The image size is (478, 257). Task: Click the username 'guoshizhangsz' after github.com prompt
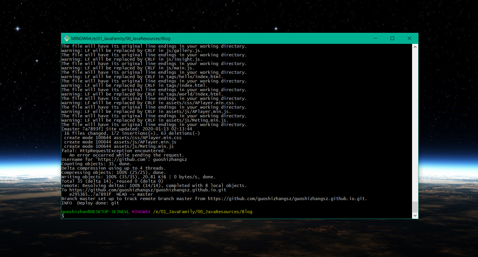point(170,159)
